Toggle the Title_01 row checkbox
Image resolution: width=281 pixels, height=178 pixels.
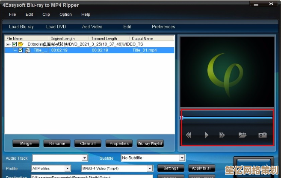[21, 50]
